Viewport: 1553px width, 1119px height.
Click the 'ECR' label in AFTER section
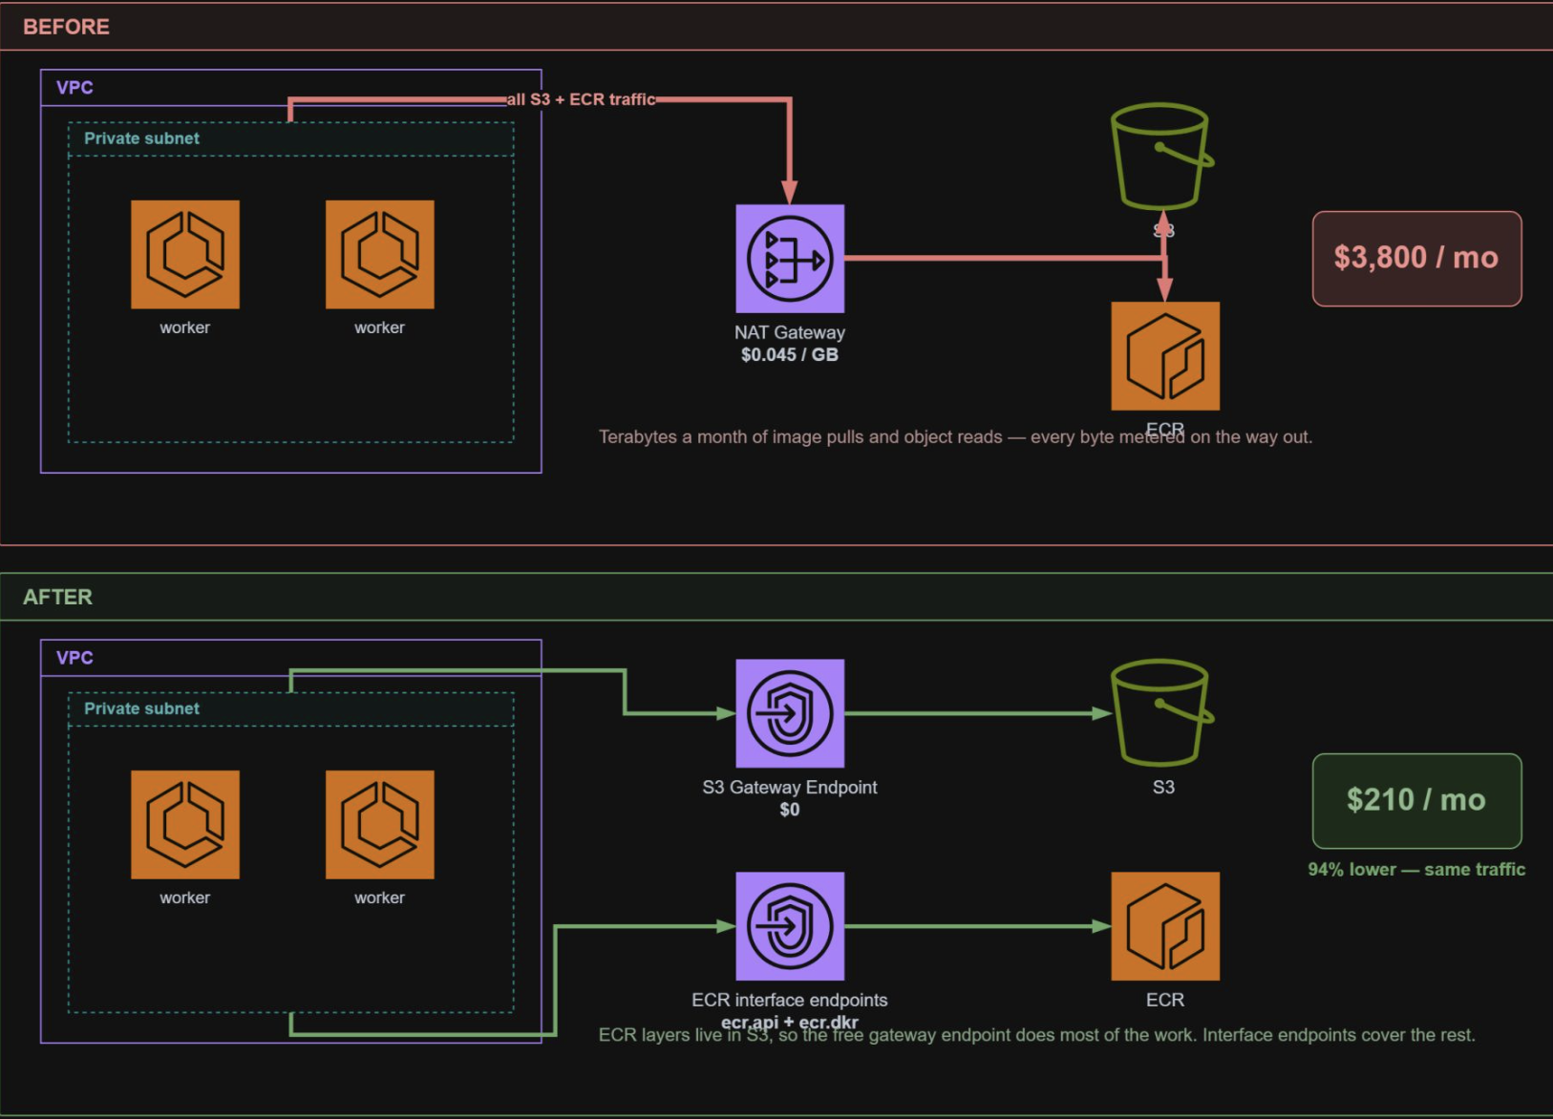coord(1165,1000)
